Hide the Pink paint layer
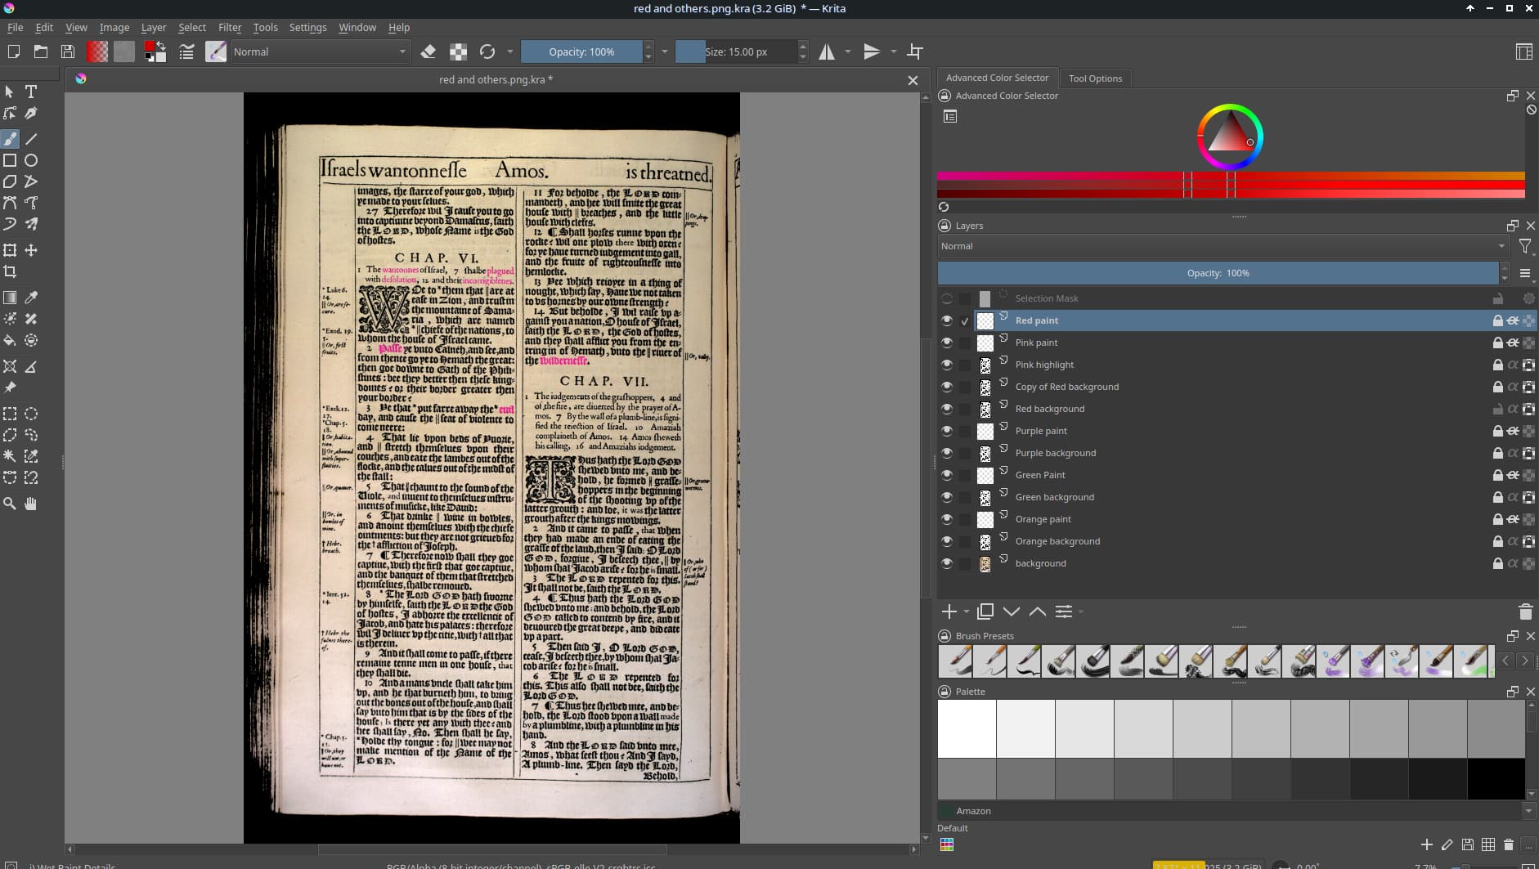 point(947,343)
